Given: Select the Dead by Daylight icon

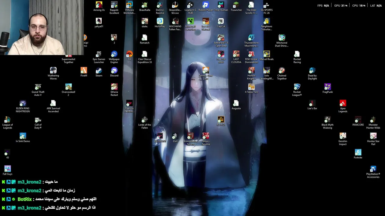Looking at the screenshot, I should pyautogui.click(x=312, y=74).
